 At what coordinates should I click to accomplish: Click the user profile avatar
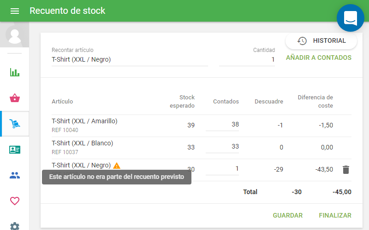[15, 35]
